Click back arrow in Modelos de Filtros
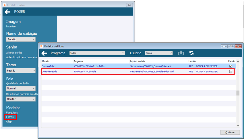Screen dimensions: 244x139 pyautogui.click(x=44, y=53)
